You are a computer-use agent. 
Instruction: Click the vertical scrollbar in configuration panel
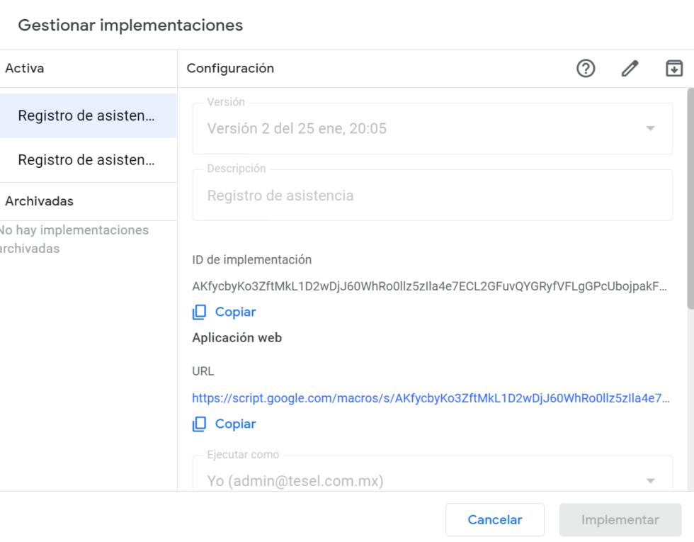690,198
